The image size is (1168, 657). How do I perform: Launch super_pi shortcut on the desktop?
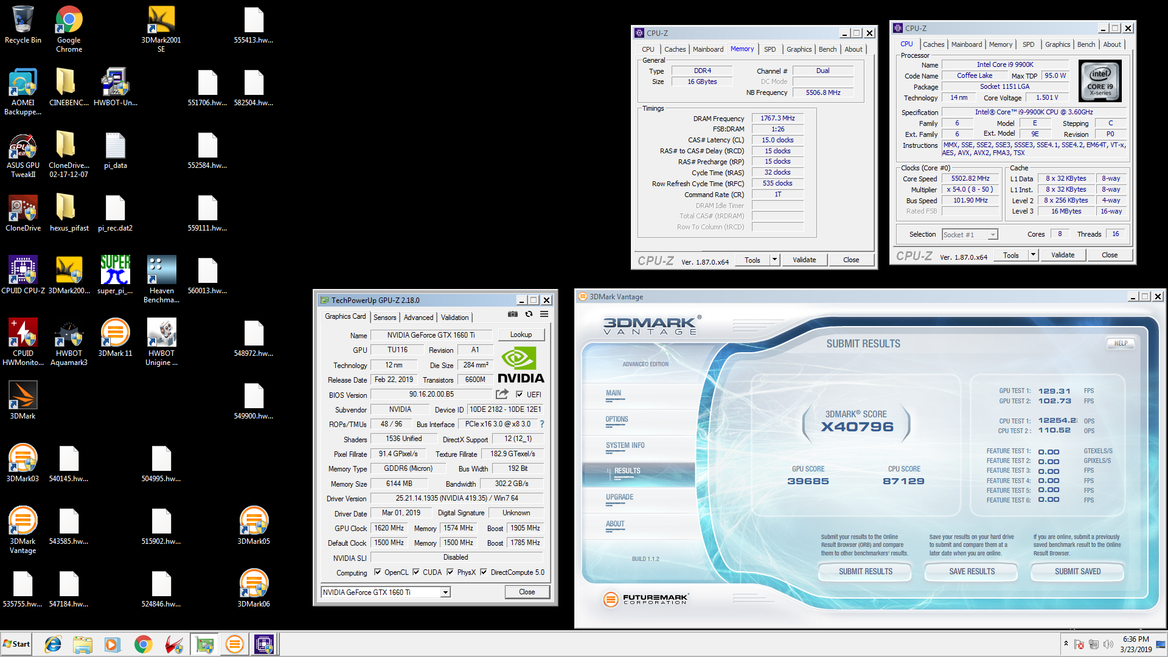click(116, 276)
